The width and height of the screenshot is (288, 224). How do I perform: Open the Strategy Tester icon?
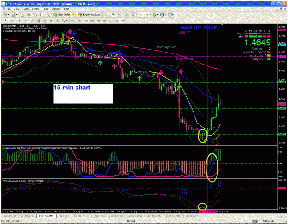click(x=48, y=15)
